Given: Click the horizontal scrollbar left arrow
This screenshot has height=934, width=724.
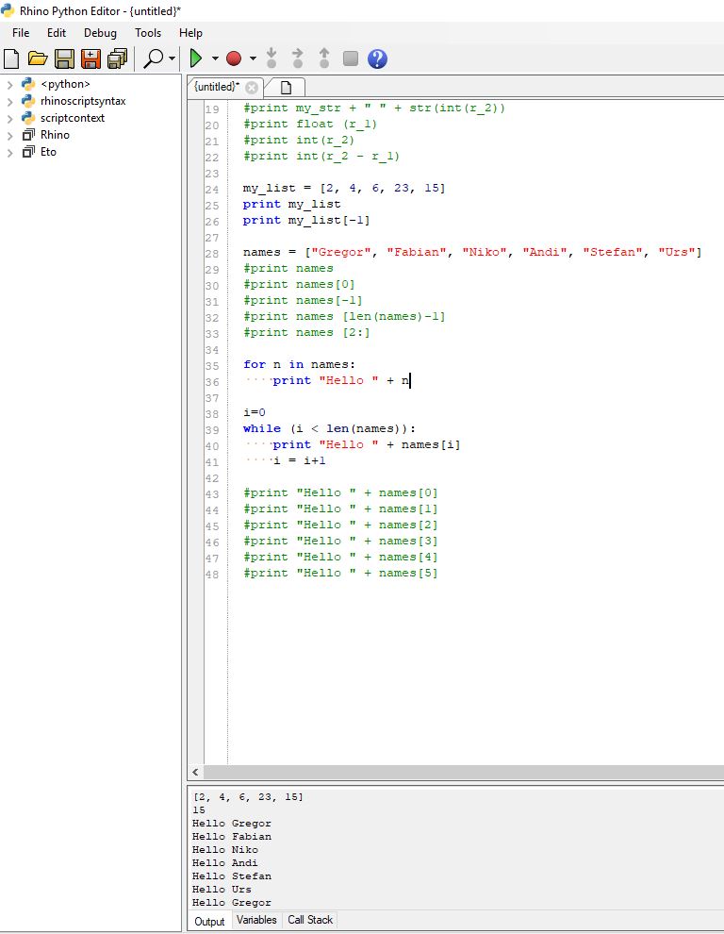Looking at the screenshot, I should tap(195, 772).
